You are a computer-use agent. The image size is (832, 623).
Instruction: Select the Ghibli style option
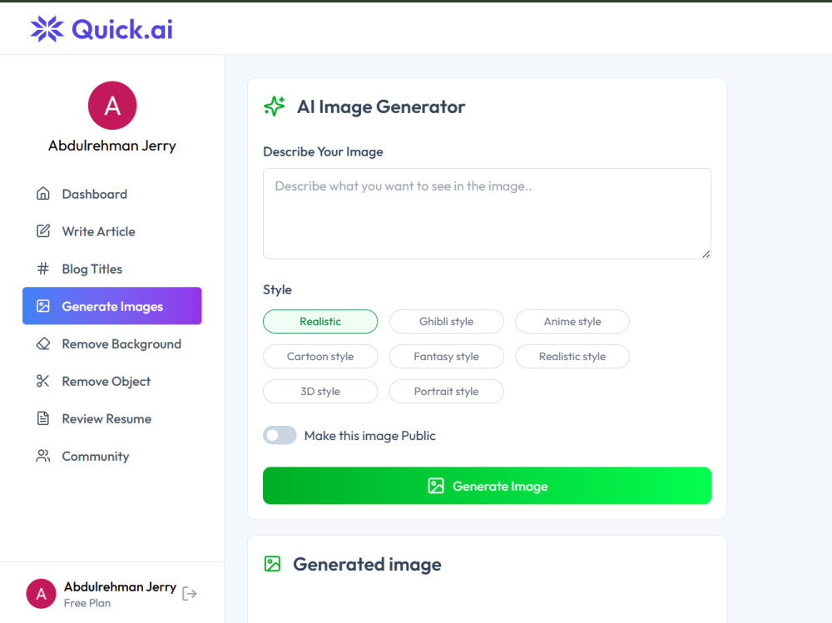tap(446, 322)
